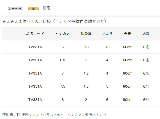Click 6組 in the ハナカン 8 row
The height and width of the screenshot is (119, 160).
(146, 100)
